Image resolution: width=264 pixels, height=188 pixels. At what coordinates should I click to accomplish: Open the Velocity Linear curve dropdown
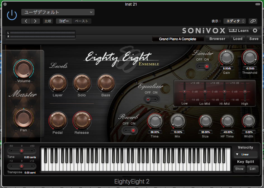(x=246, y=154)
